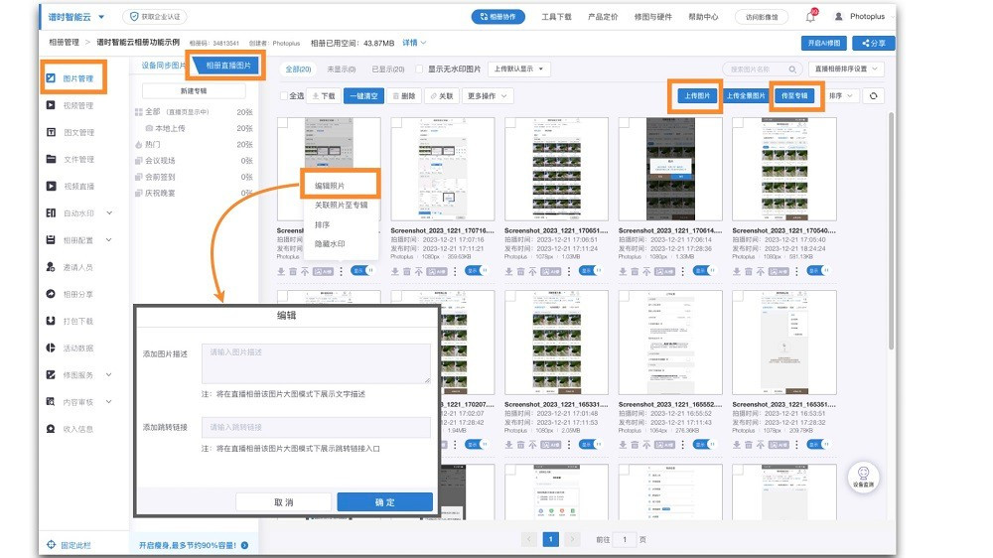The height and width of the screenshot is (558, 993).
Task: Enable the 显示无水印图片 checkbox
Action: (x=419, y=70)
